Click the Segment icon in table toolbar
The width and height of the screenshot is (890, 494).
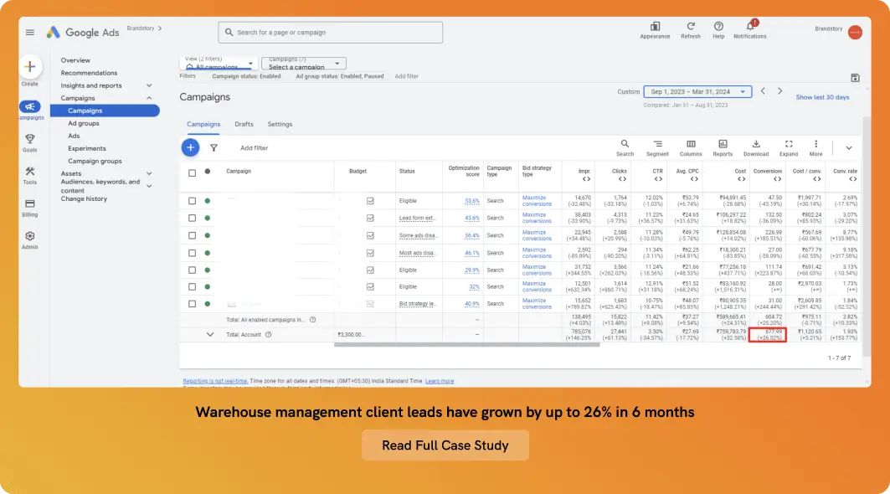coord(657,144)
